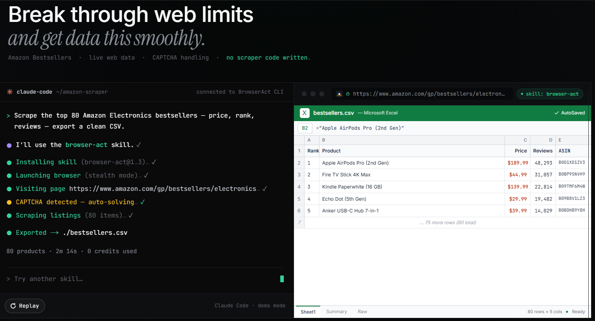Click the bestsellers.csv title in Excel
This screenshot has width=595, height=321.
334,113
